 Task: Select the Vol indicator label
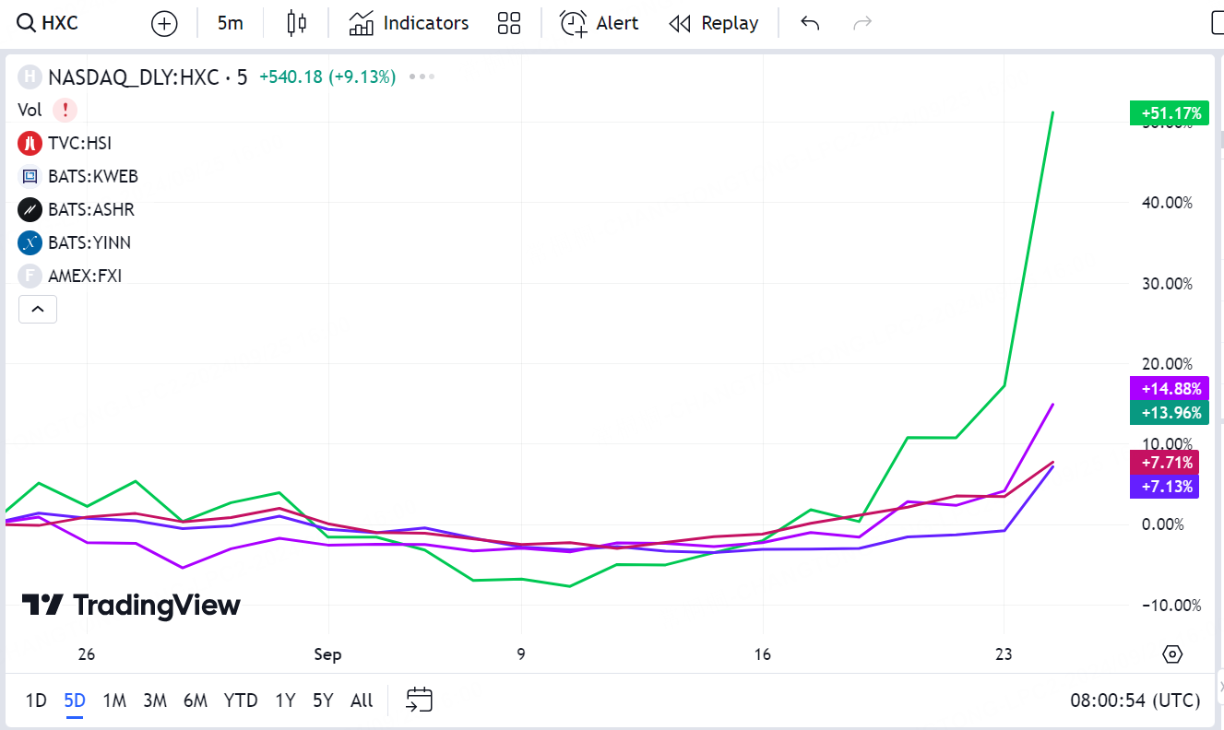30,111
